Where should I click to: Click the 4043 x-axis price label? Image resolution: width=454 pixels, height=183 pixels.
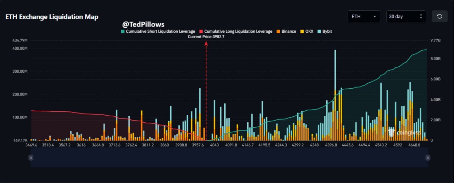(x=214, y=145)
